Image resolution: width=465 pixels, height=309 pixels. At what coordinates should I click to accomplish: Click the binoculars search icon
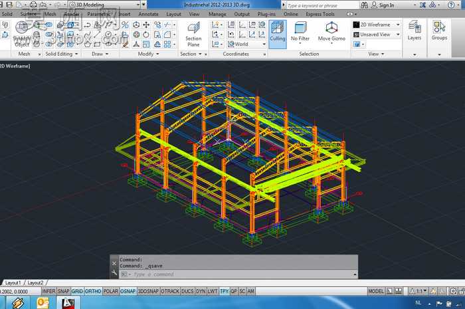(x=365, y=5)
